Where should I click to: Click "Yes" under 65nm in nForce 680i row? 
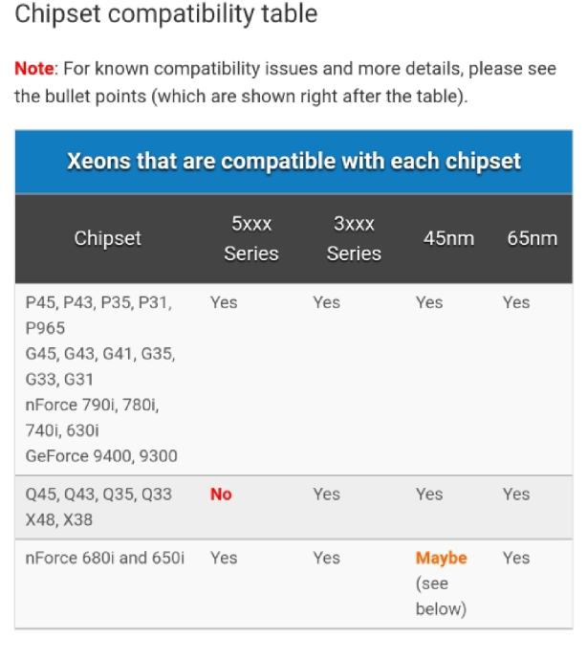pos(516,558)
